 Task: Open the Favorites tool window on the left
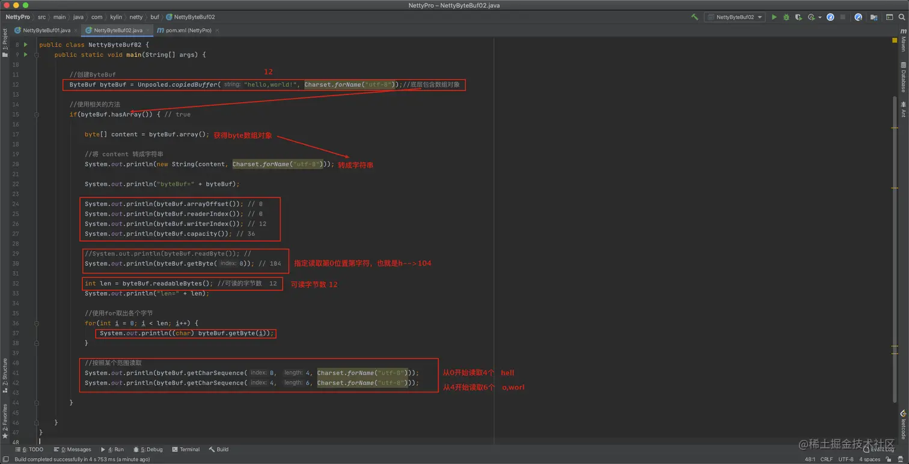pyautogui.click(x=5, y=421)
